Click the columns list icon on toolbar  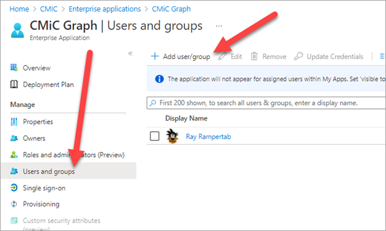coord(382,56)
